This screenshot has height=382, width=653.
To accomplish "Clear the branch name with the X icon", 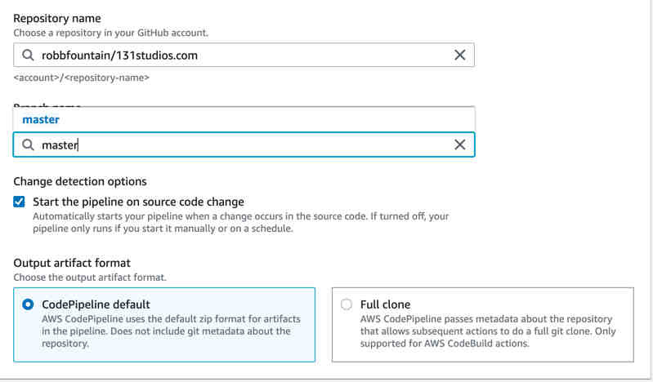I will [459, 144].
